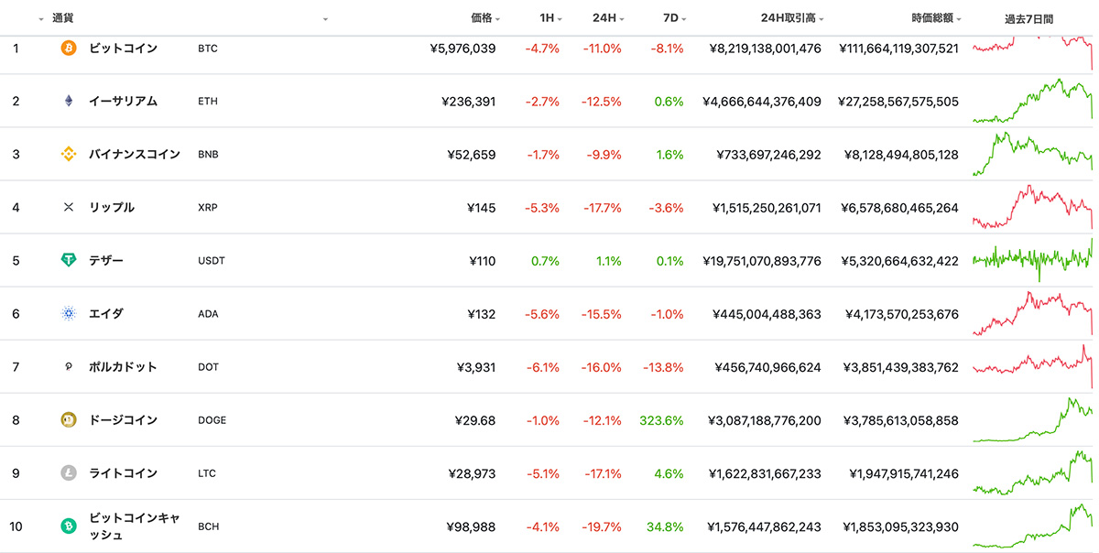1099x553 pixels.
Task: Click Bitcoin Cash's 34.8% weekly change
Action: click(x=666, y=526)
